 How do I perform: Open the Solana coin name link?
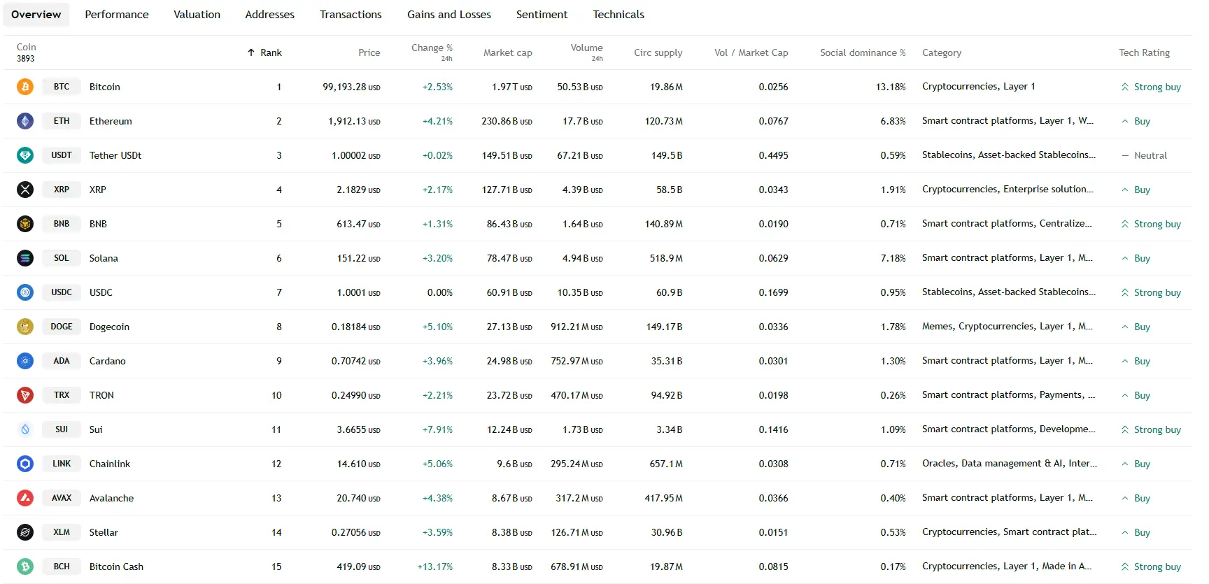104,258
